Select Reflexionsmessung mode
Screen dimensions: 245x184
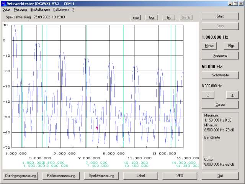coord(61,176)
